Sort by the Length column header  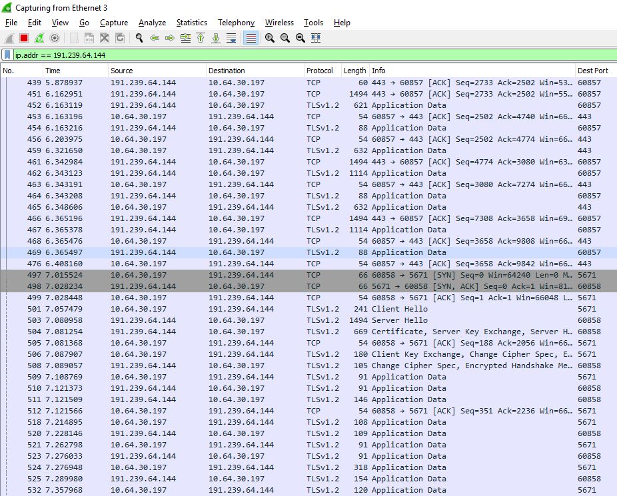click(355, 71)
